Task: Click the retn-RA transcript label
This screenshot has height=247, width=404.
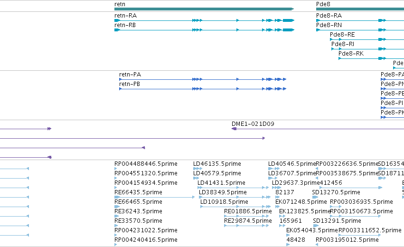Action: (x=125, y=16)
